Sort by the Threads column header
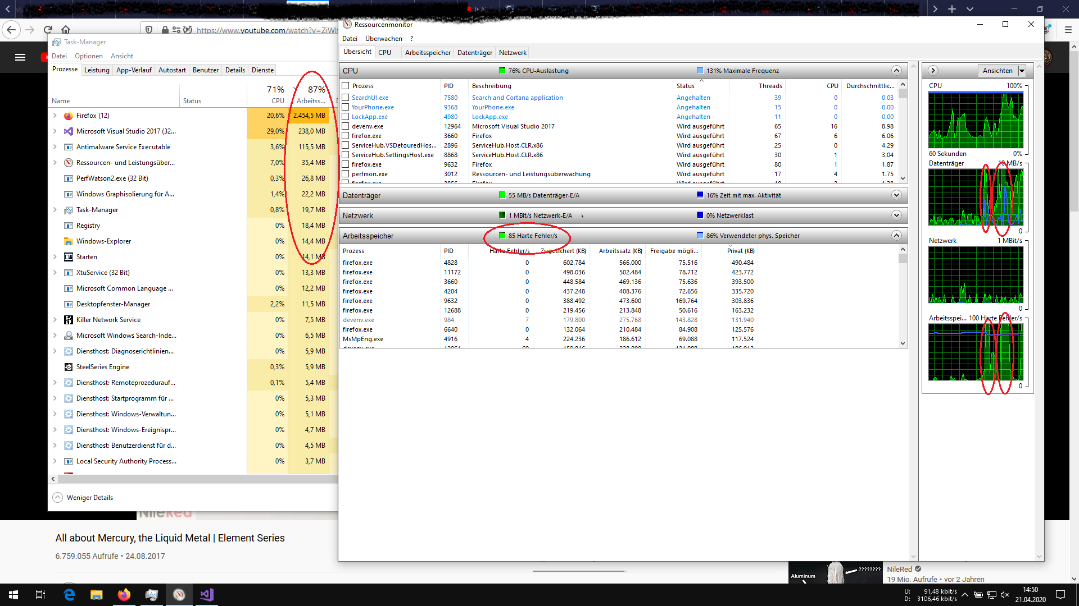 [770, 86]
